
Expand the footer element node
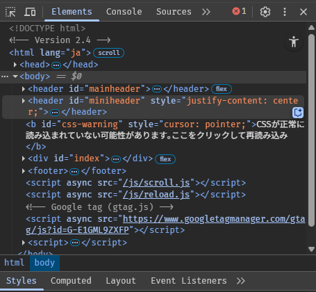(x=24, y=171)
